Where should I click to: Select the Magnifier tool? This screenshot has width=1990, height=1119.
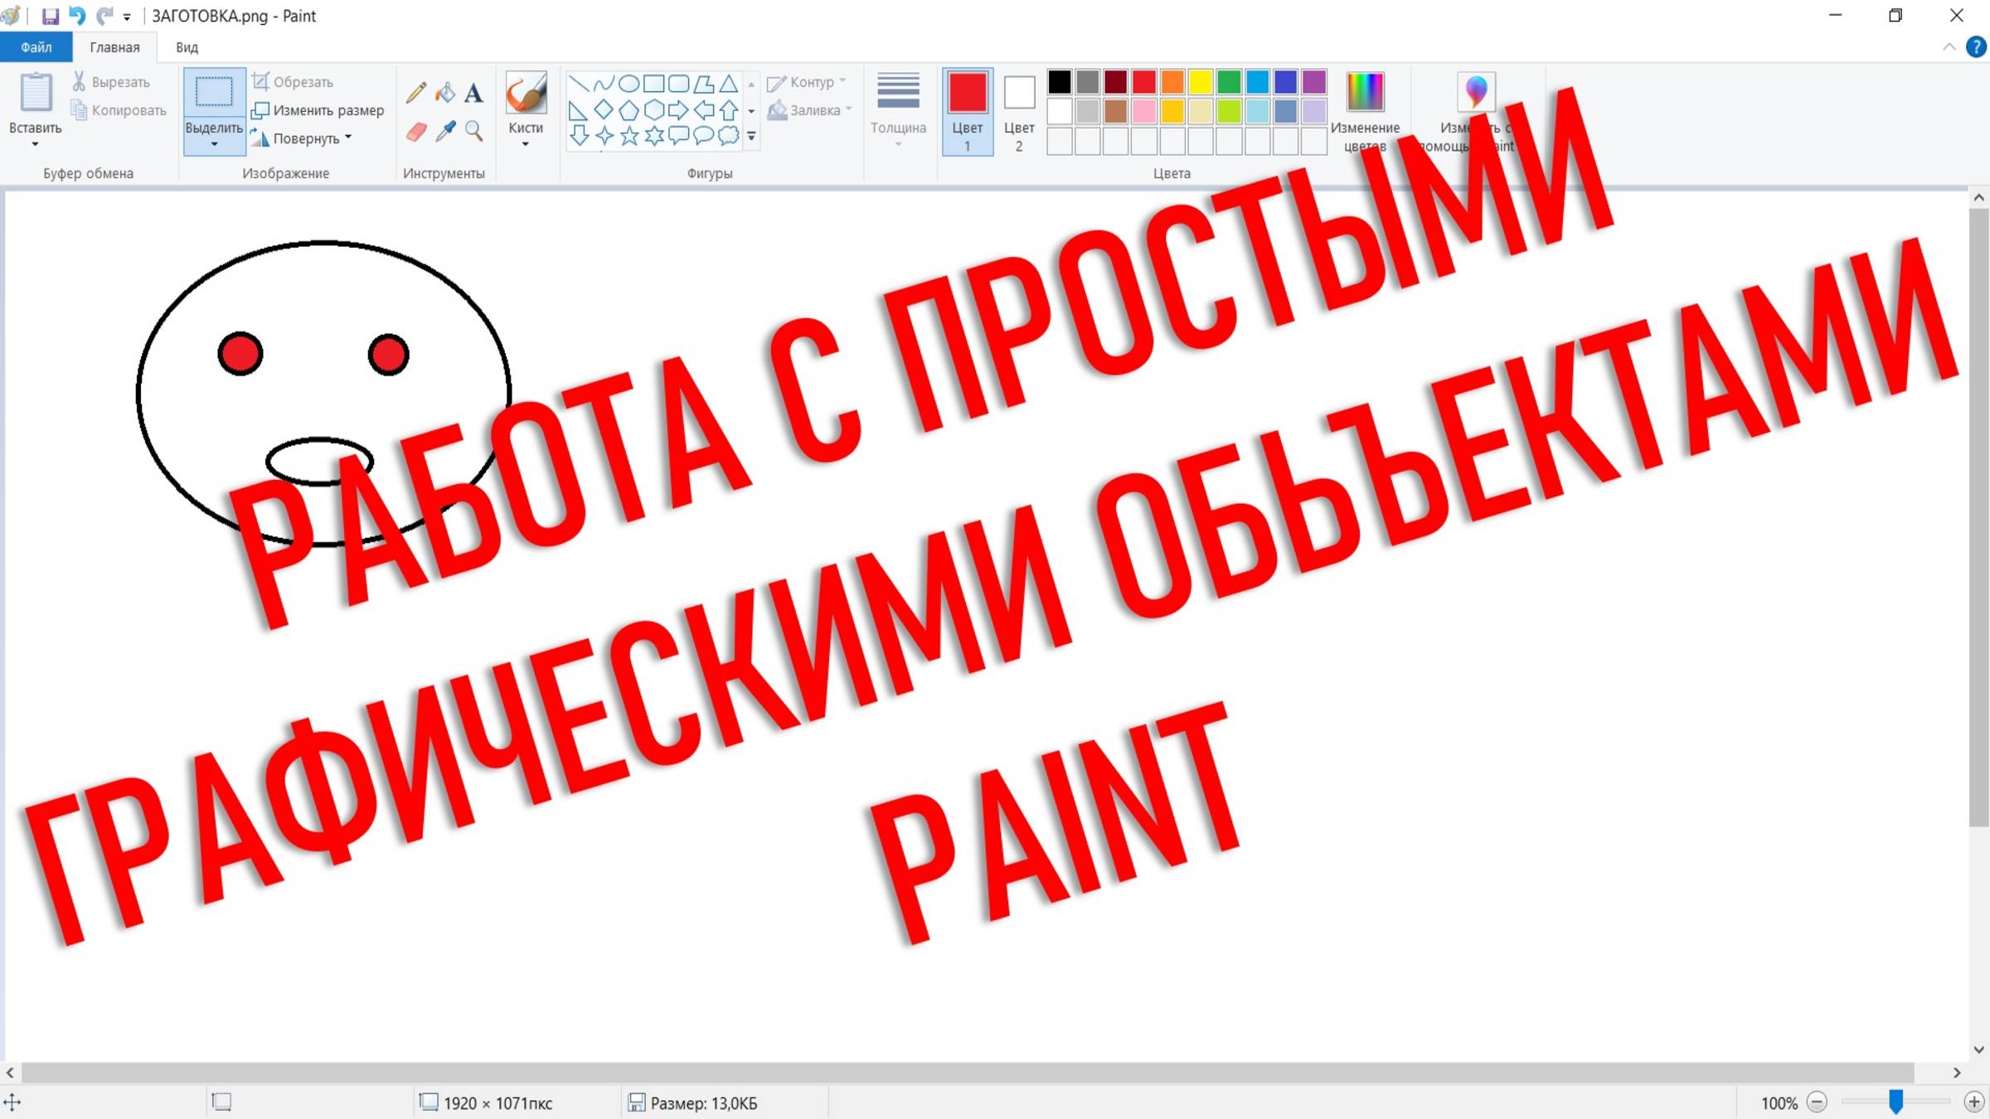[473, 132]
